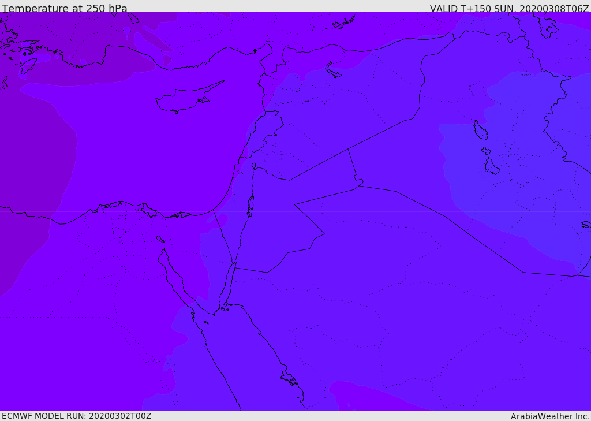Click the VALID T+150 timestamp text
Viewport: 591px width, 421px height.
(509, 9)
